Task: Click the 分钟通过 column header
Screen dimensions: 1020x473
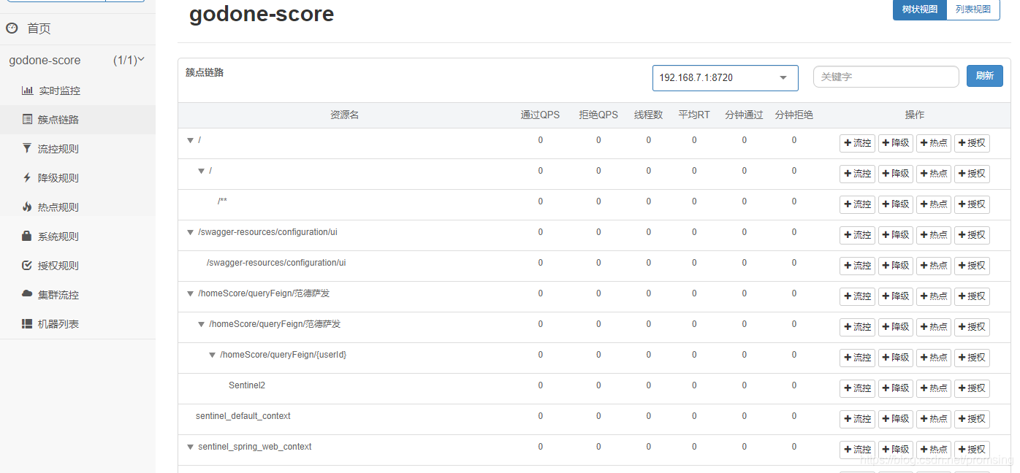Action: (744, 115)
